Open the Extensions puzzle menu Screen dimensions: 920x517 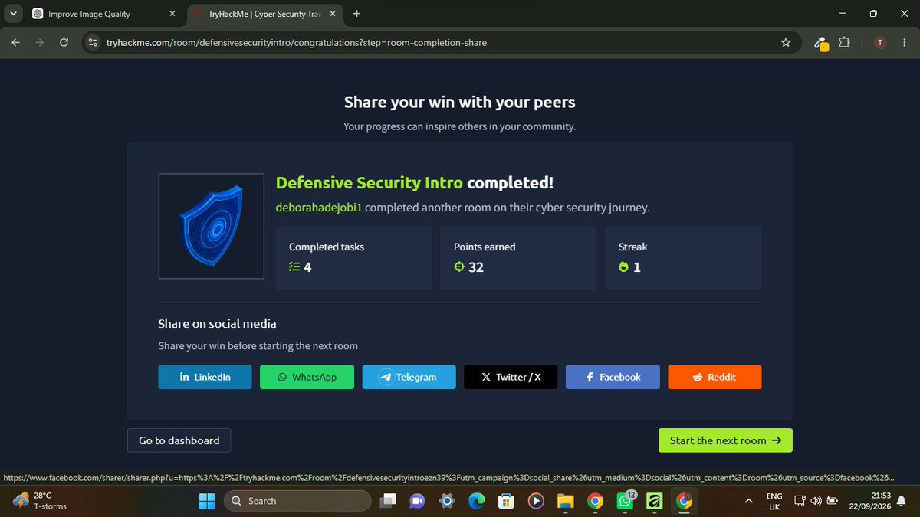(x=844, y=43)
